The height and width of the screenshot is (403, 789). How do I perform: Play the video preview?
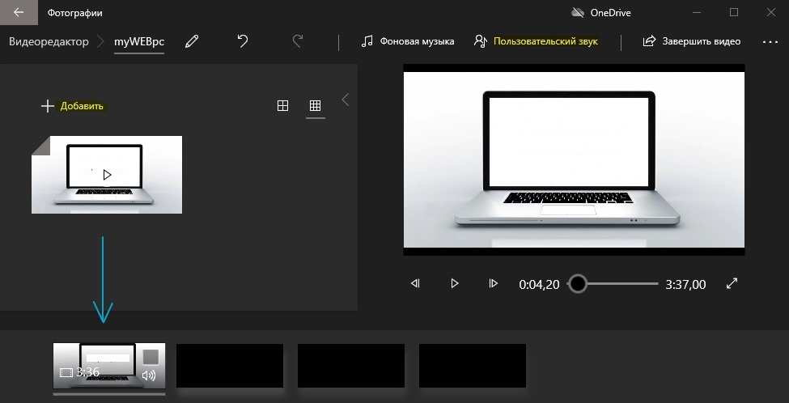[x=455, y=283]
